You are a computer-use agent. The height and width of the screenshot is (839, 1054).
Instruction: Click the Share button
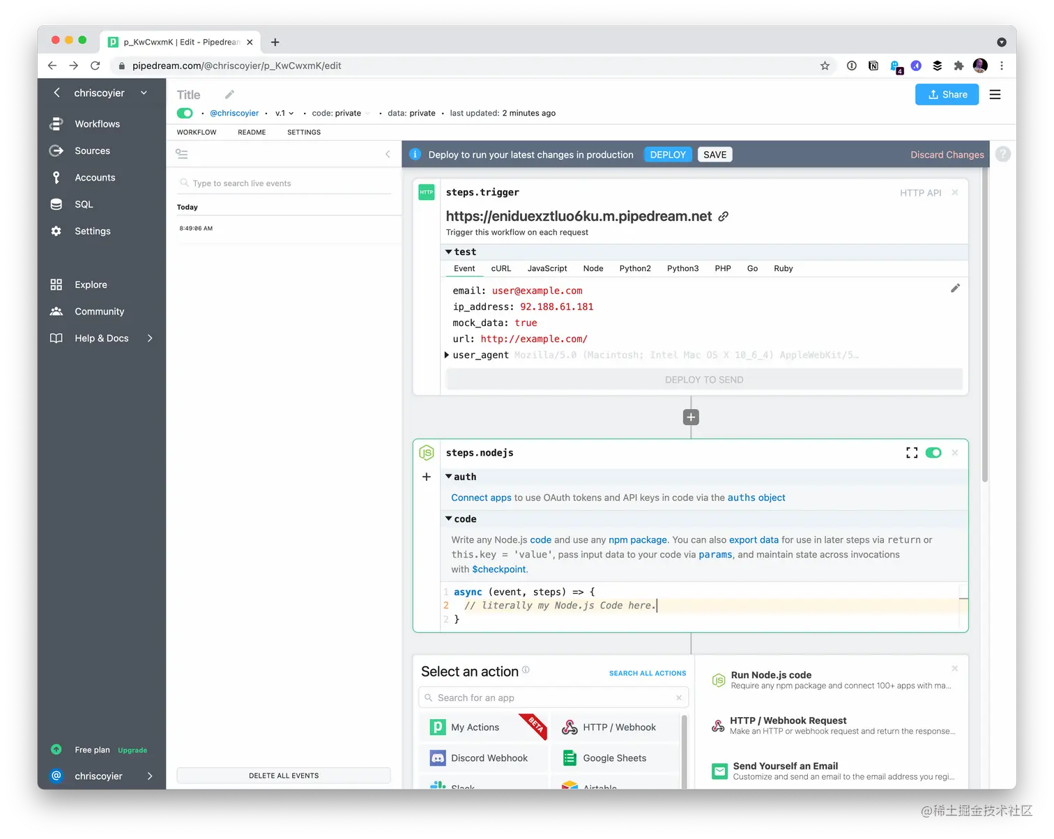[x=947, y=95]
